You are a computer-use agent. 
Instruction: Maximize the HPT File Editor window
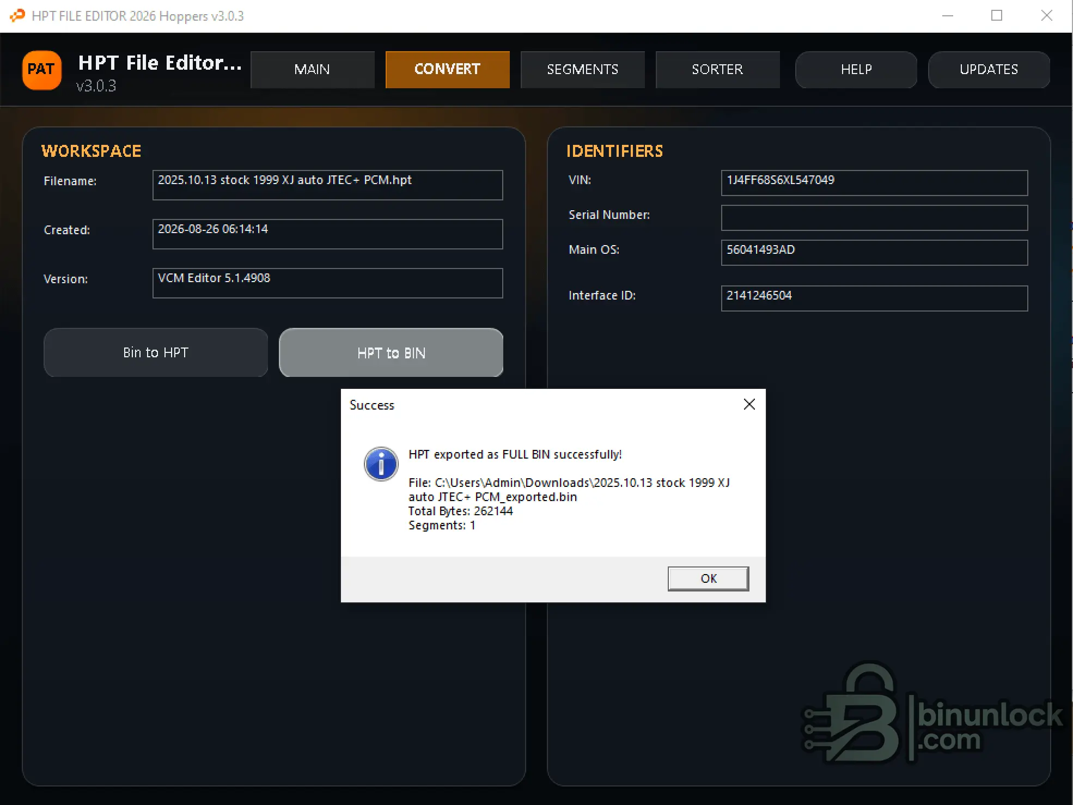tap(997, 16)
